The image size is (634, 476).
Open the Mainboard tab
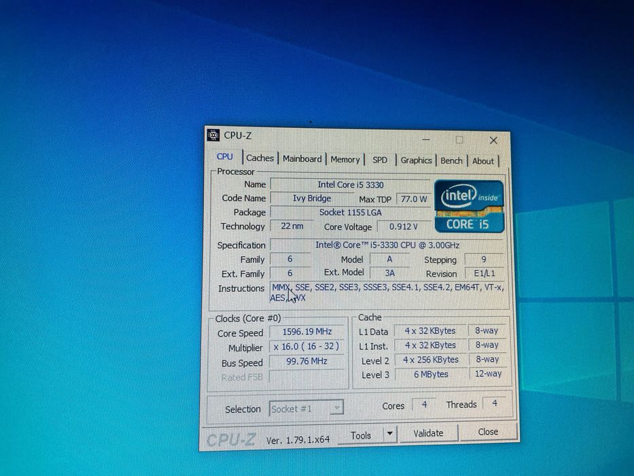coord(302,158)
